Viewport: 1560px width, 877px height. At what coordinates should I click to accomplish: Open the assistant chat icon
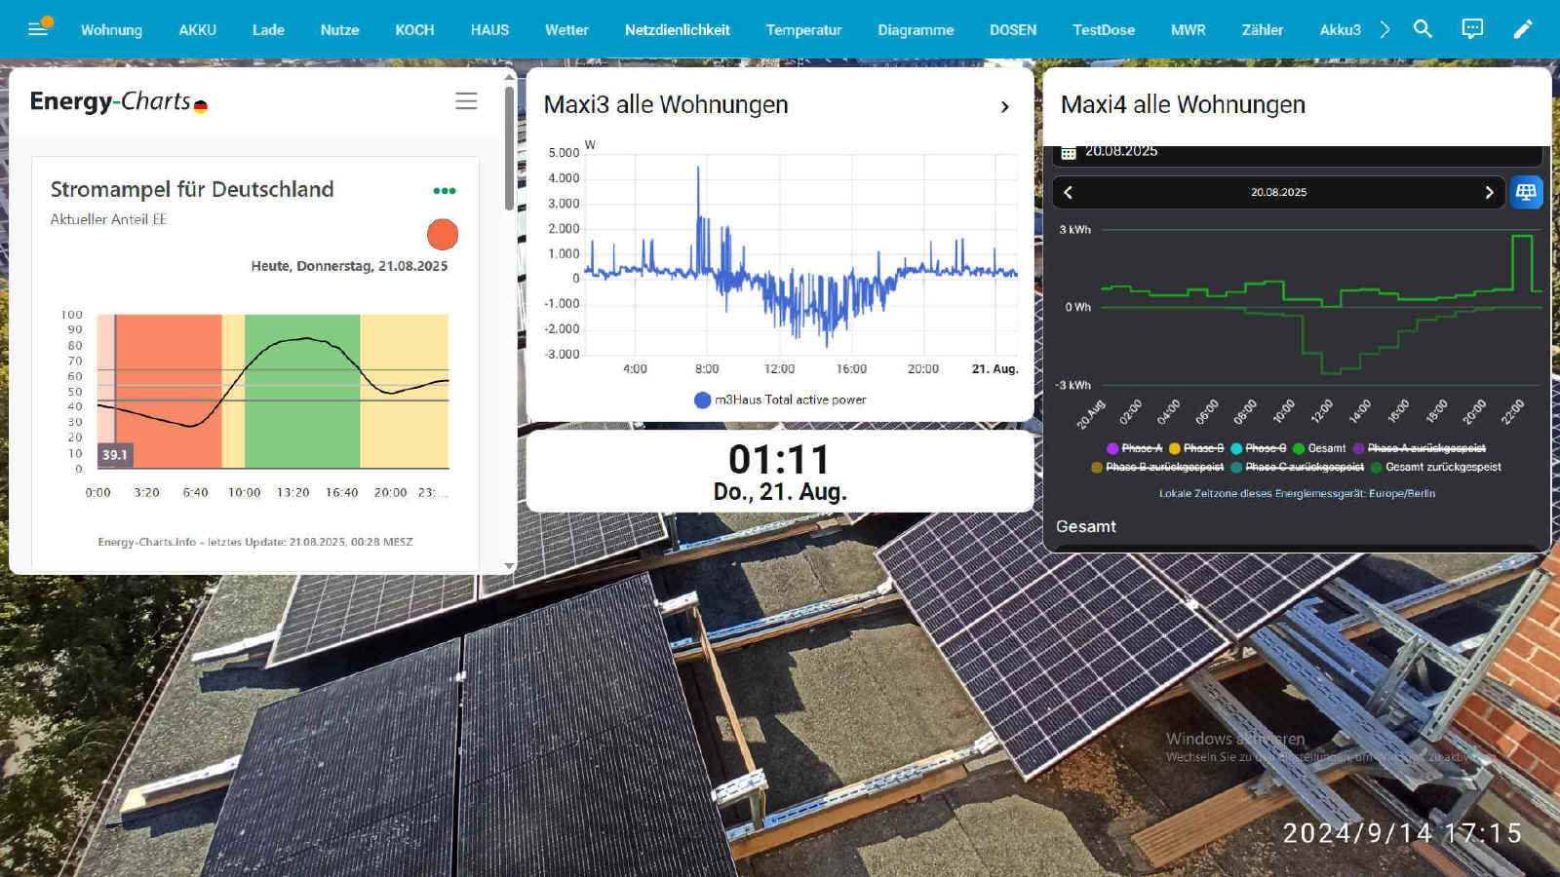click(1472, 29)
